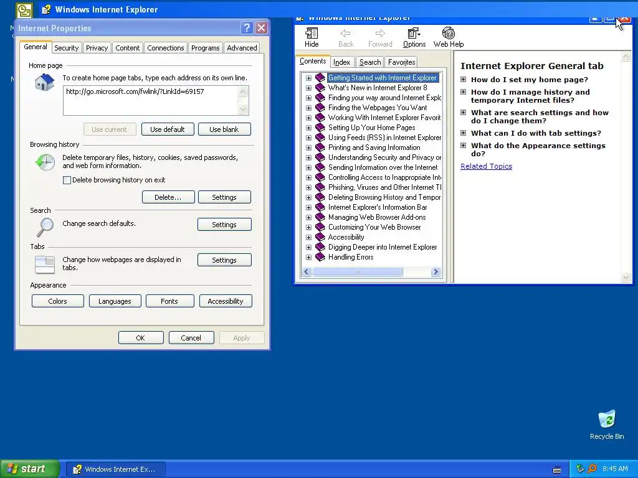
Task: Open the Connections tab
Action: pyautogui.click(x=165, y=47)
